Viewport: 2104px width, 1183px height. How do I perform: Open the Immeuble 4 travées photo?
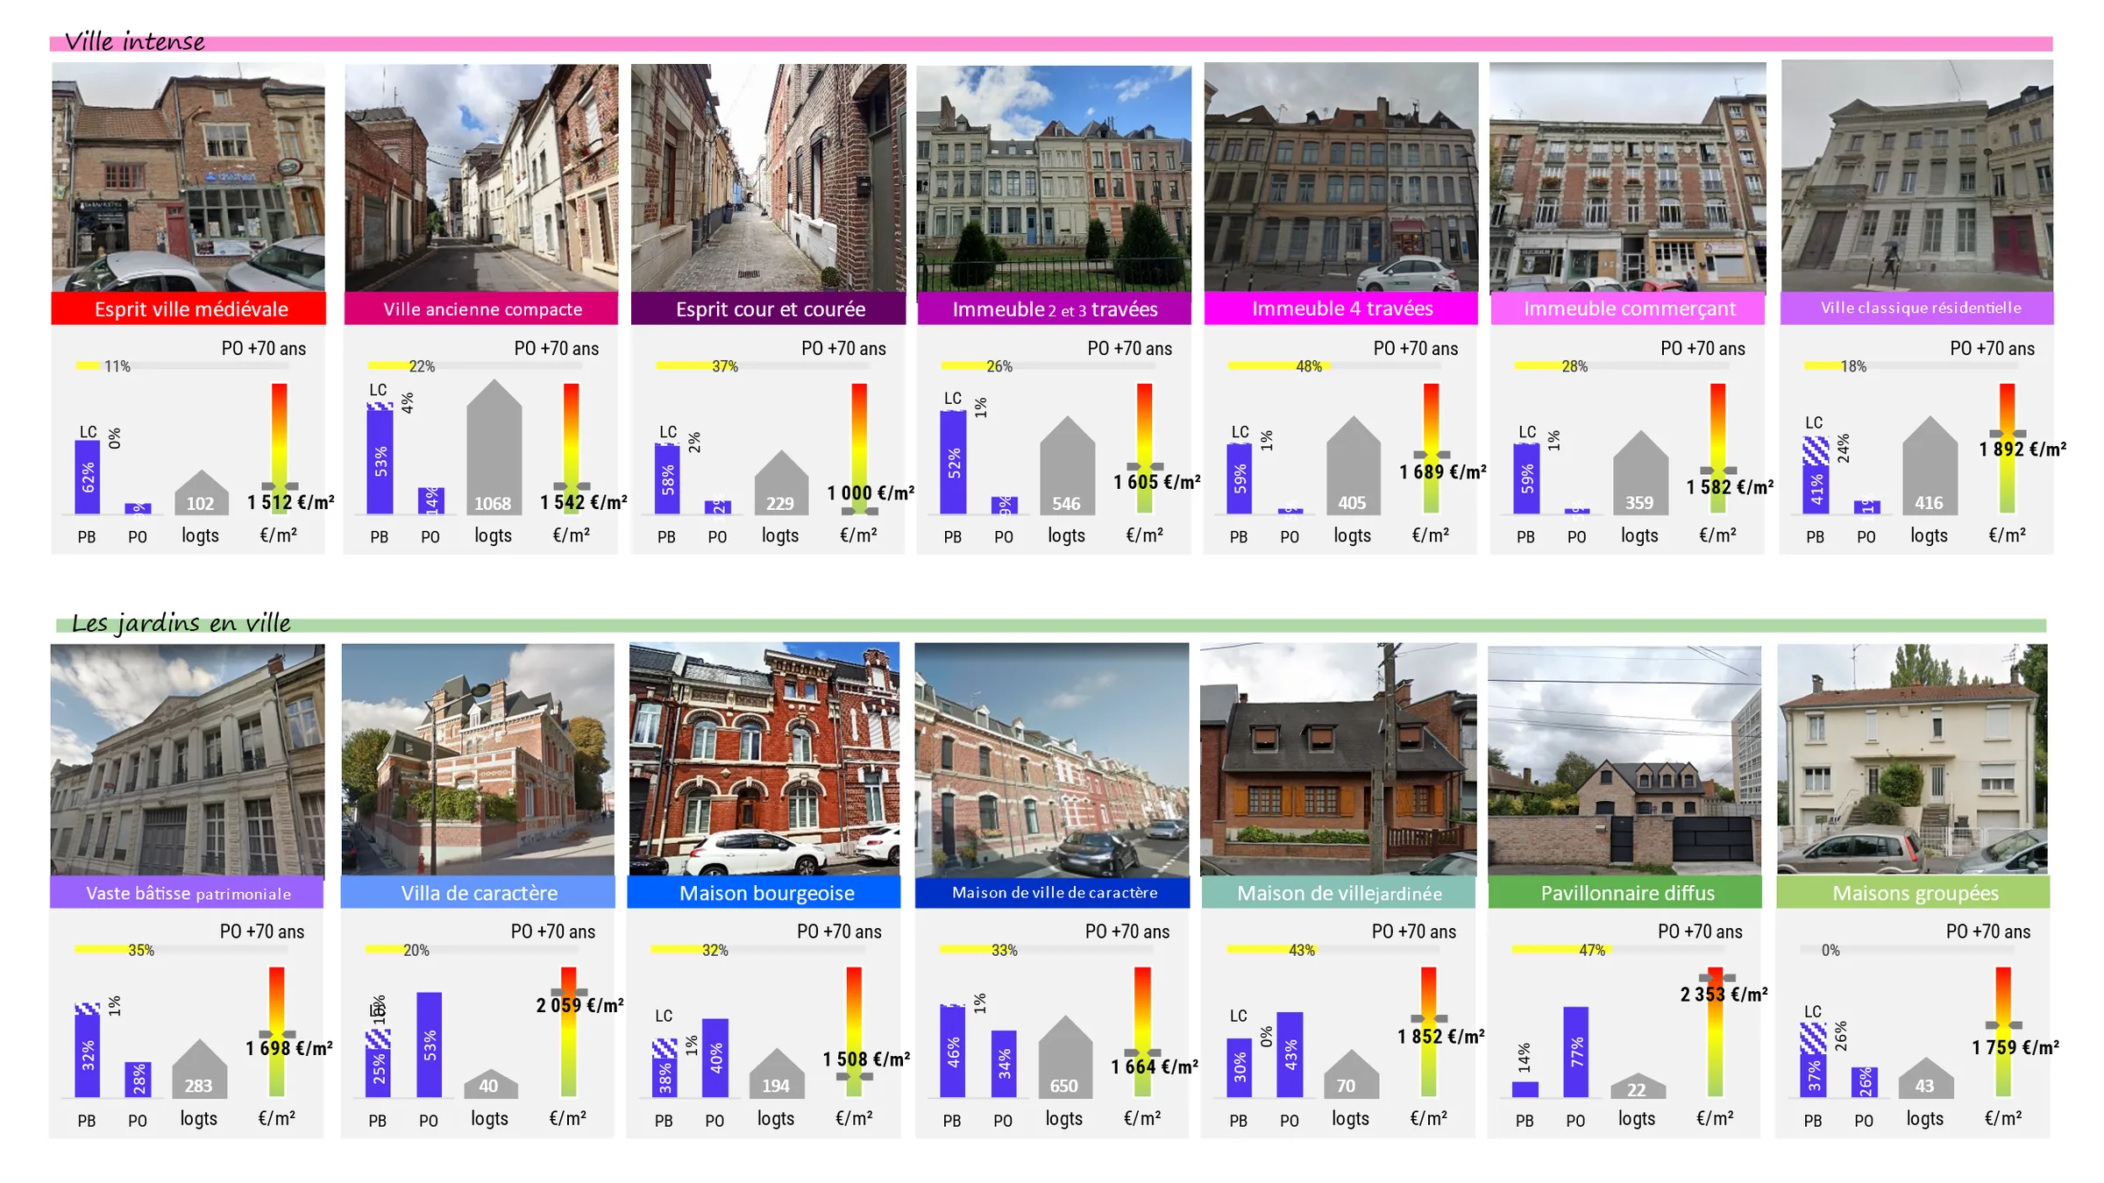pyautogui.click(x=1340, y=177)
